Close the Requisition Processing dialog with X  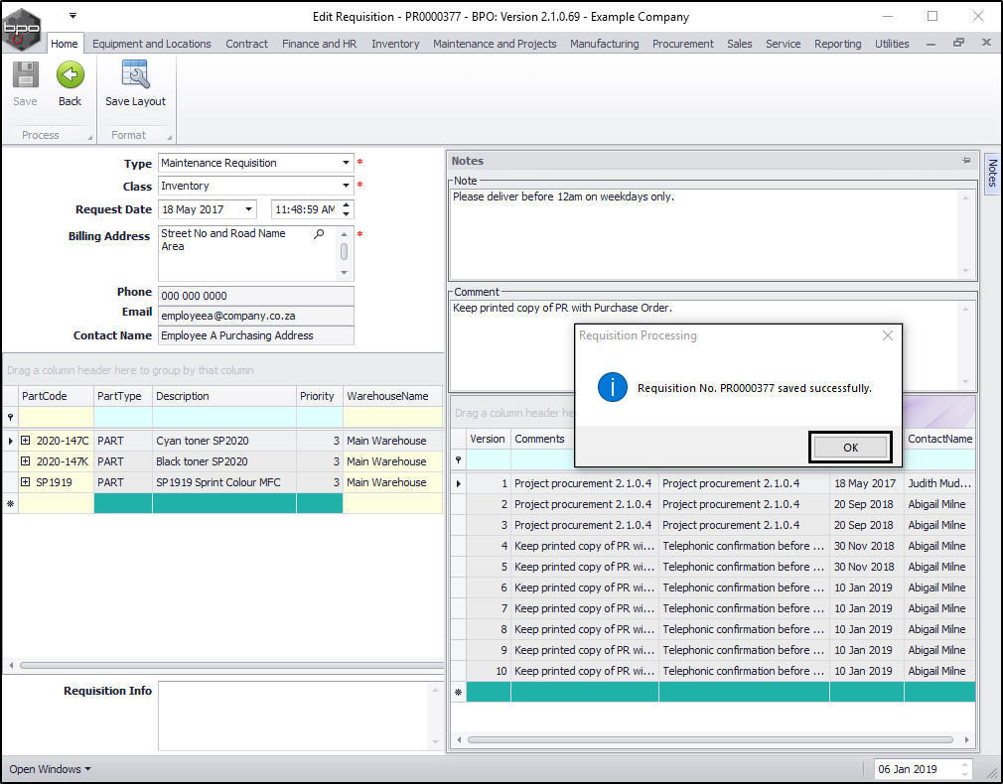(887, 335)
